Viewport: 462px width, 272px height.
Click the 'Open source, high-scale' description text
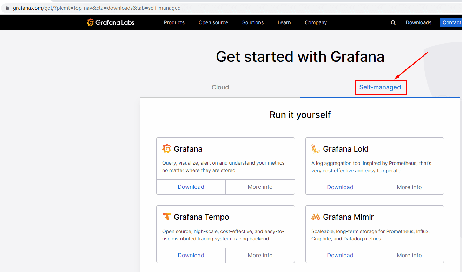pyautogui.click(x=223, y=235)
